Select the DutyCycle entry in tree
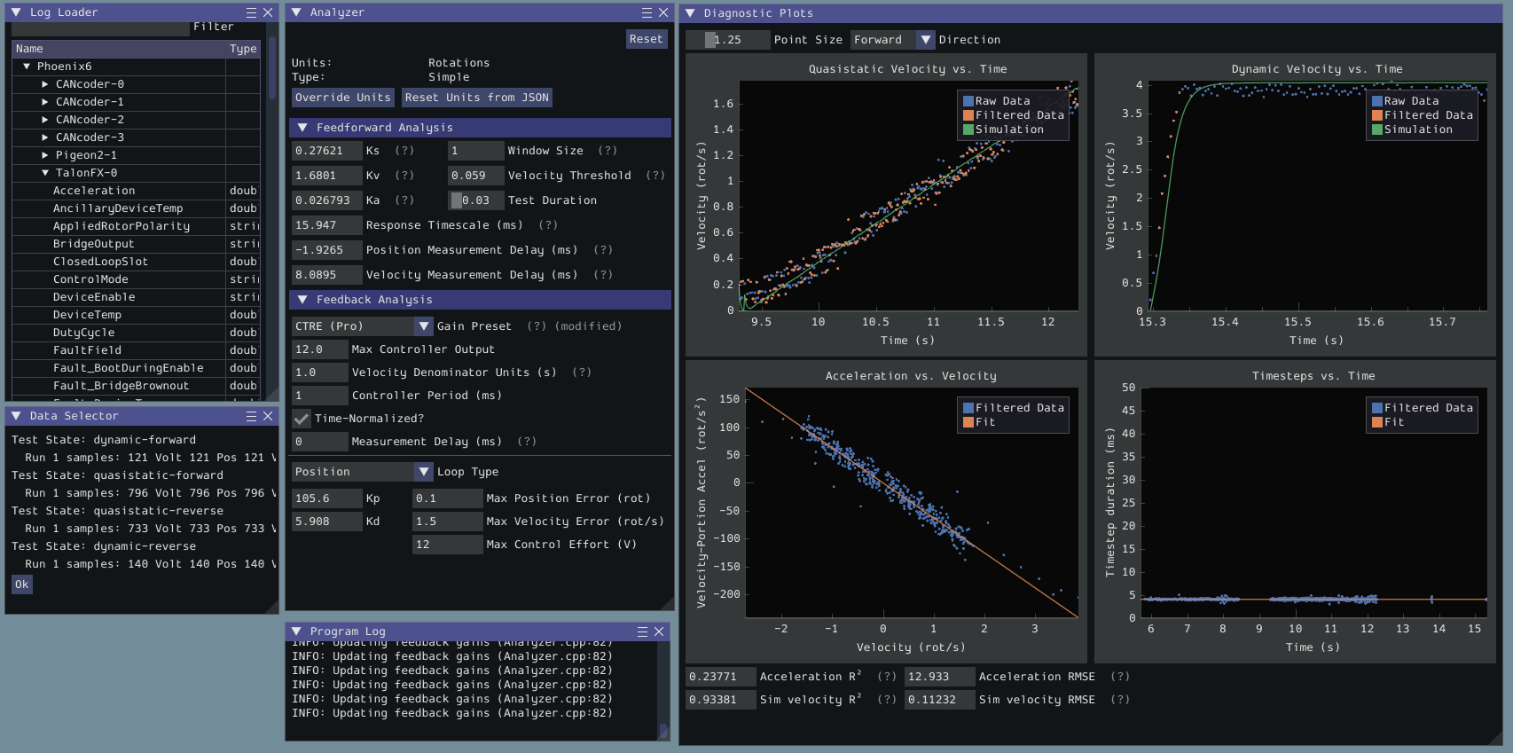Image resolution: width=1513 pixels, height=753 pixels. pos(83,333)
